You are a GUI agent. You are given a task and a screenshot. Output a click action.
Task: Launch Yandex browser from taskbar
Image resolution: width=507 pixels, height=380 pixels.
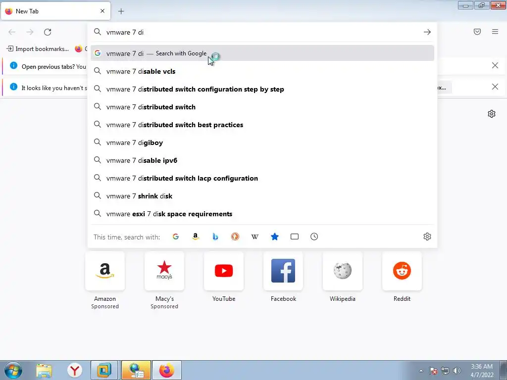point(75,370)
